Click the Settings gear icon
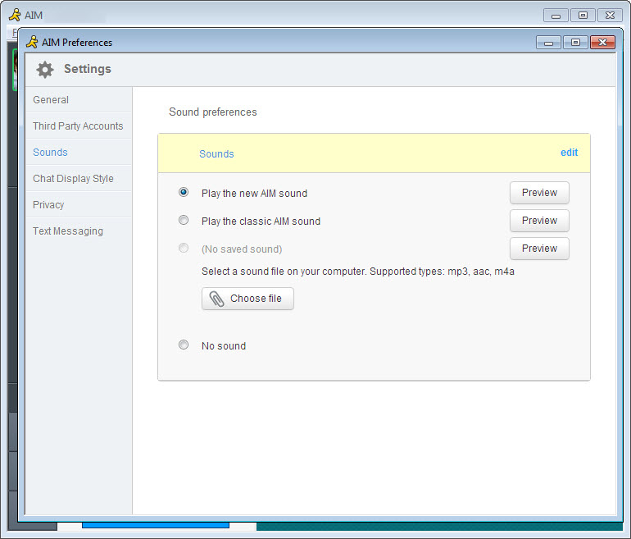The width and height of the screenshot is (631, 539). tap(45, 70)
